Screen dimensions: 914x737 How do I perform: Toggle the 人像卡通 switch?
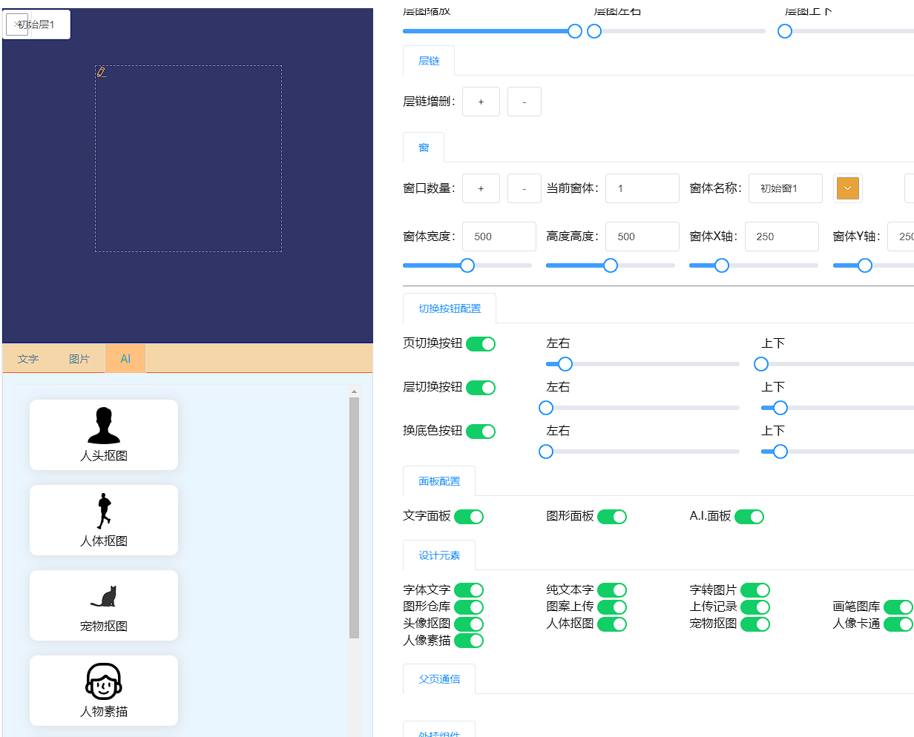[898, 624]
